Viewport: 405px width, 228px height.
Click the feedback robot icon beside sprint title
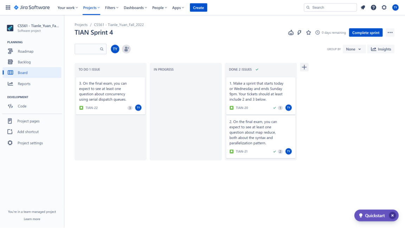[x=291, y=33]
